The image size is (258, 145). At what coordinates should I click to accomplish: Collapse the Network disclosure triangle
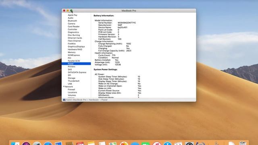64,87
